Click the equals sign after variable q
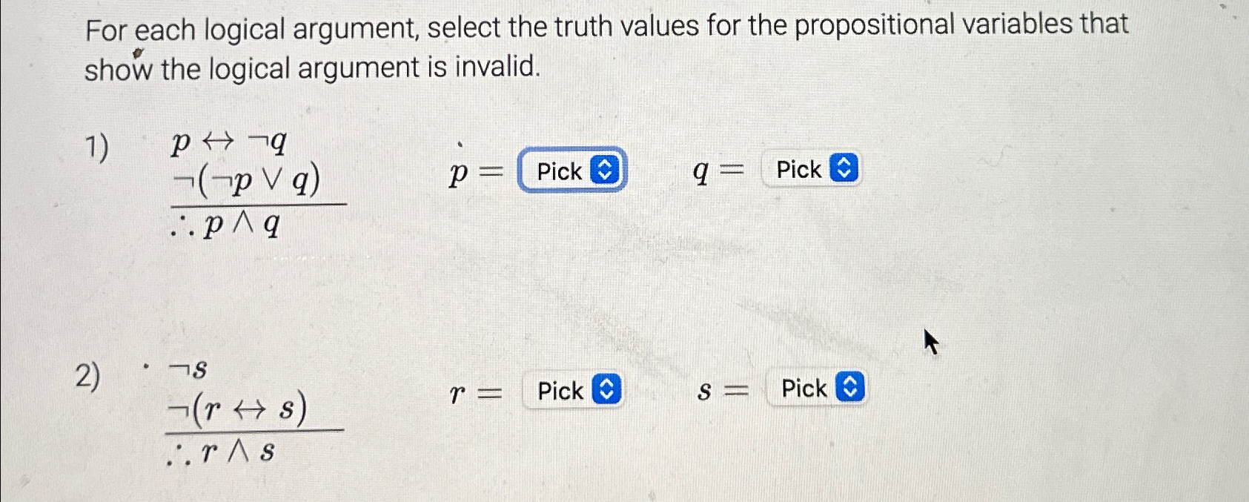This screenshot has height=502, width=1249. 730,169
